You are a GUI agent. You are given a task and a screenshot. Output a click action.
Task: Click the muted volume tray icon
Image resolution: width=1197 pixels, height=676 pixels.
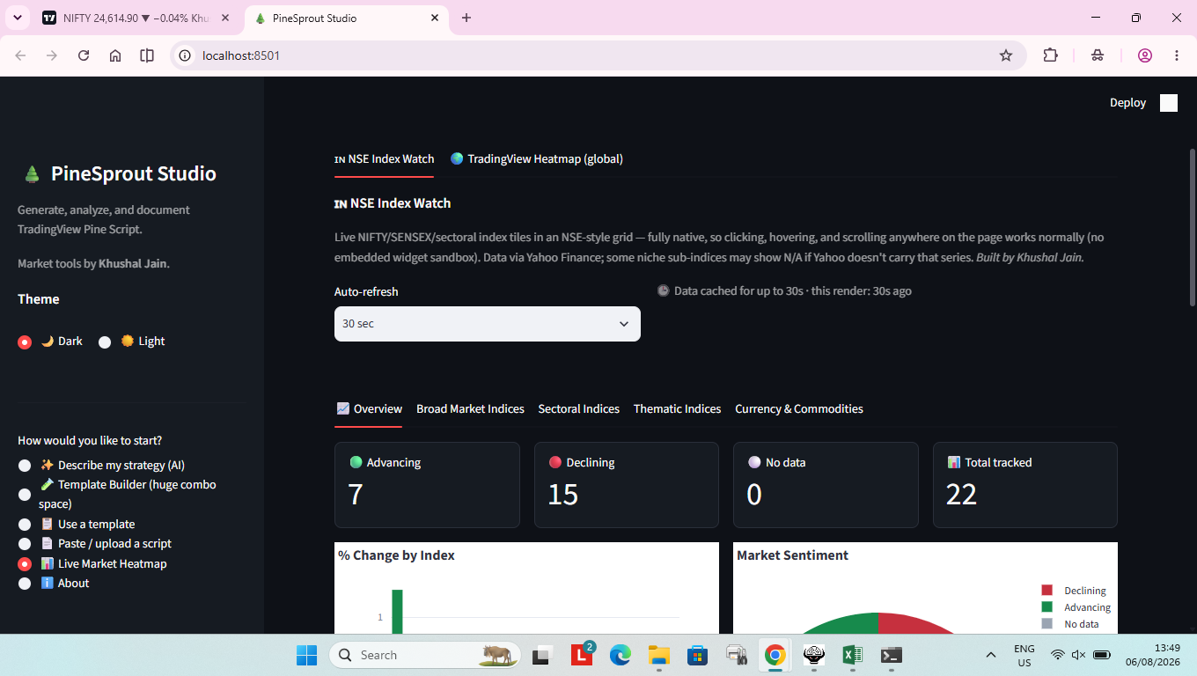coord(1079,655)
